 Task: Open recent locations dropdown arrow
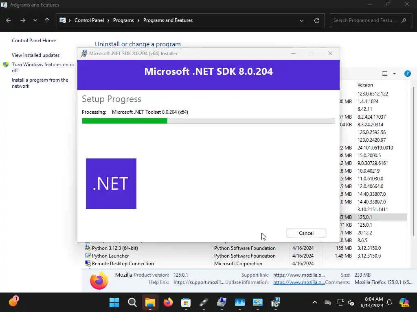point(35,20)
